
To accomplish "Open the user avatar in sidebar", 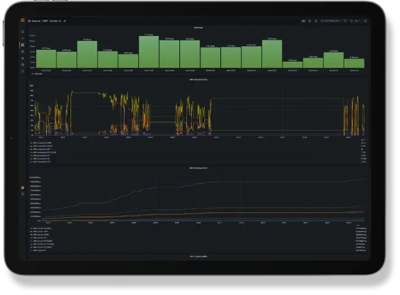I will click(x=23, y=188).
